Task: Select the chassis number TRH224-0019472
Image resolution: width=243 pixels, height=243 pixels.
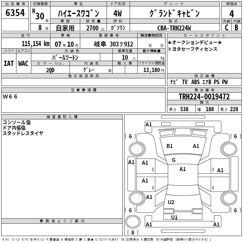Action: point(204,97)
